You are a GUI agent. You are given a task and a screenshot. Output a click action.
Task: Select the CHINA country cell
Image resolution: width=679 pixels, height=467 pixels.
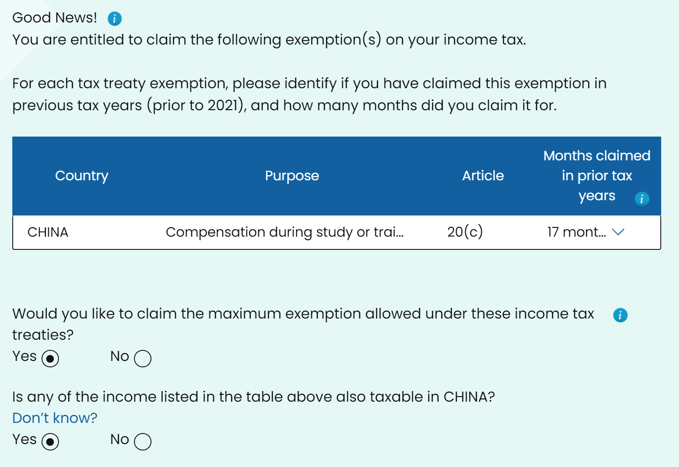coord(48,232)
